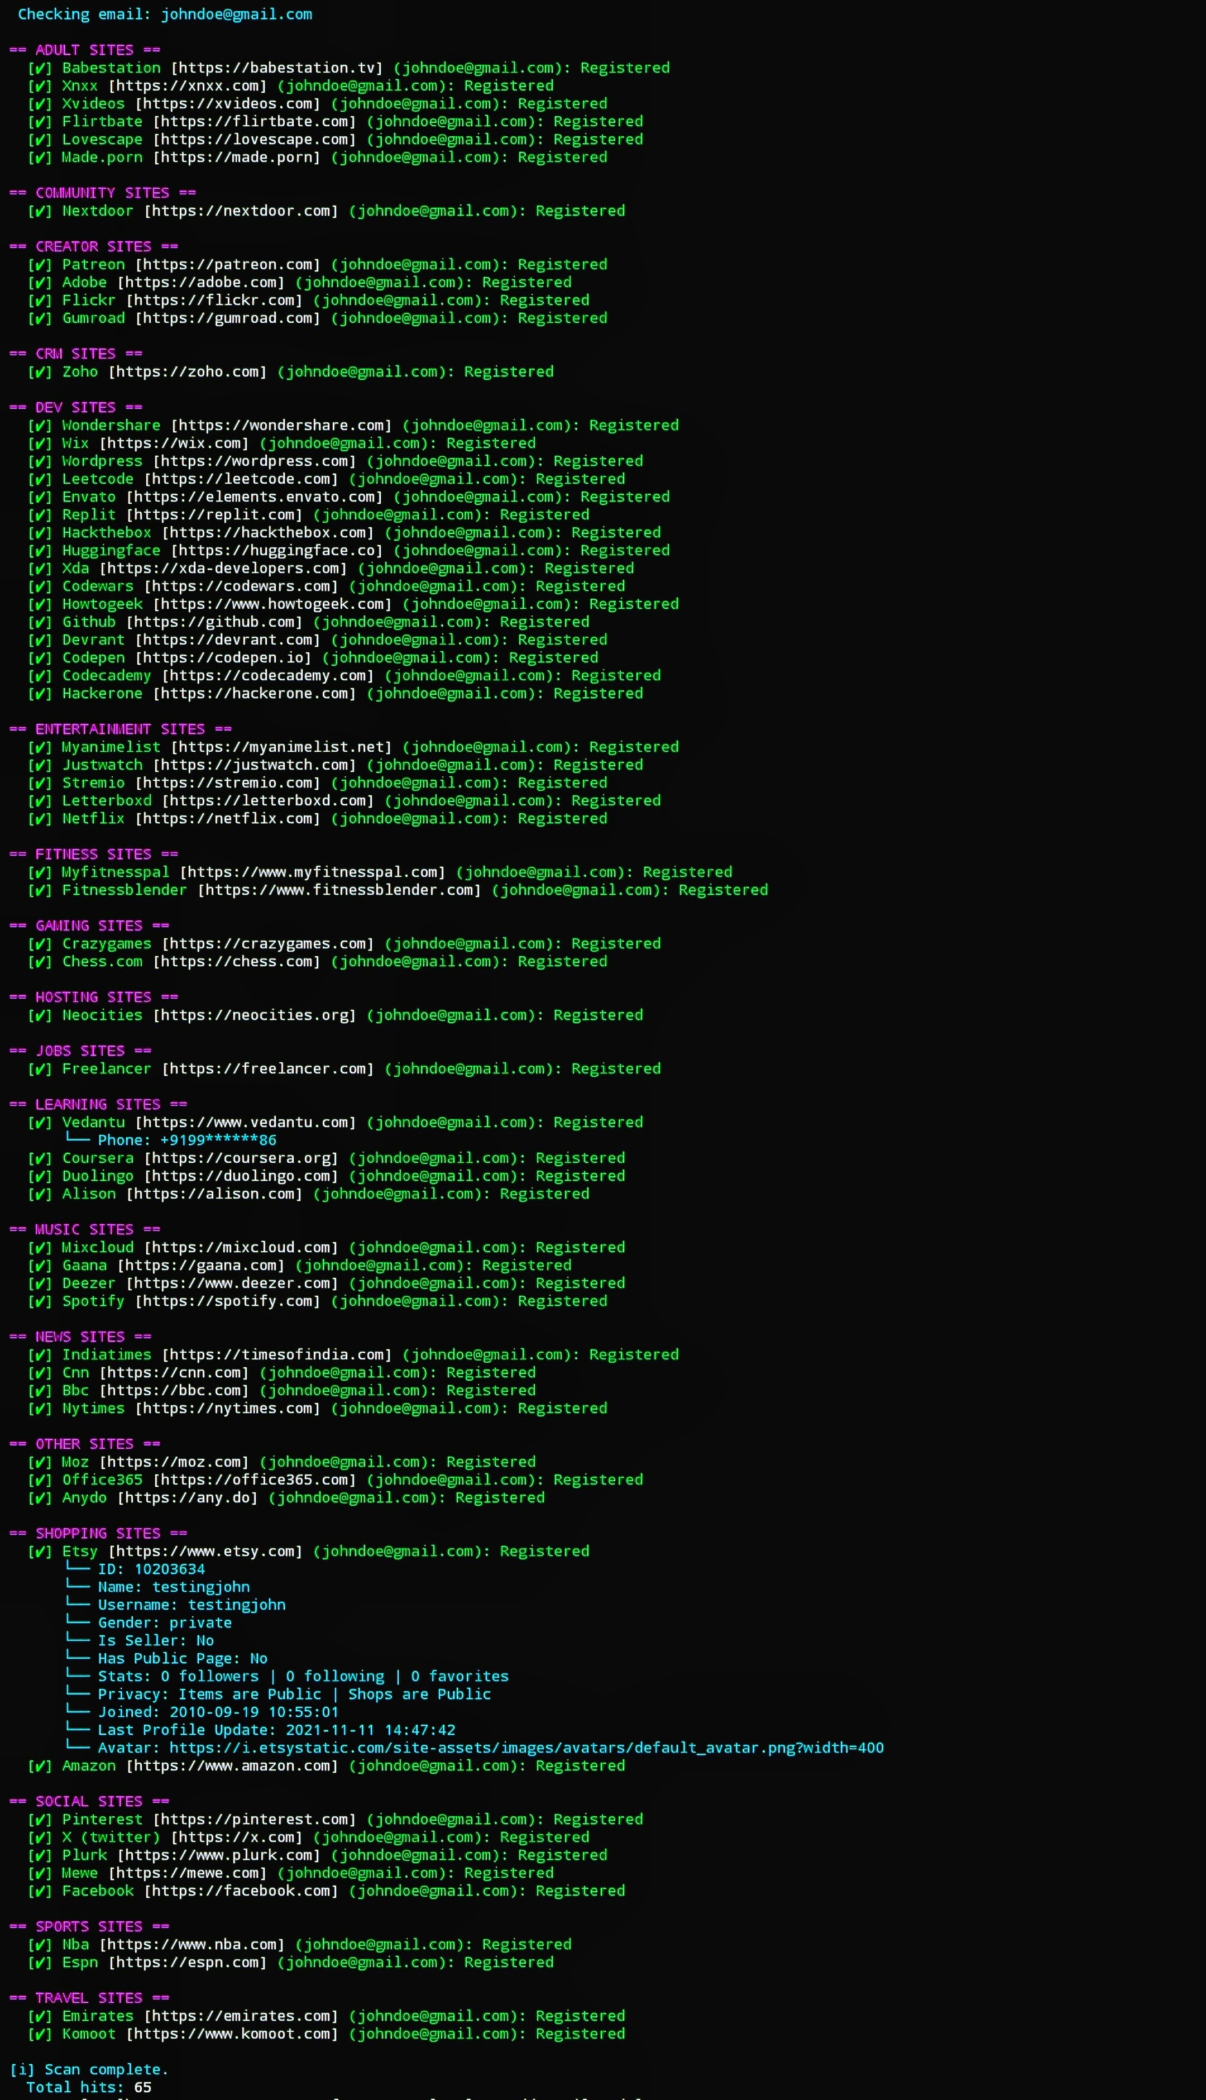Screen dimensions: 1206x2100
Task: Click 'Last Profile Update: 2021-11-11' line
Action: 276,1730
